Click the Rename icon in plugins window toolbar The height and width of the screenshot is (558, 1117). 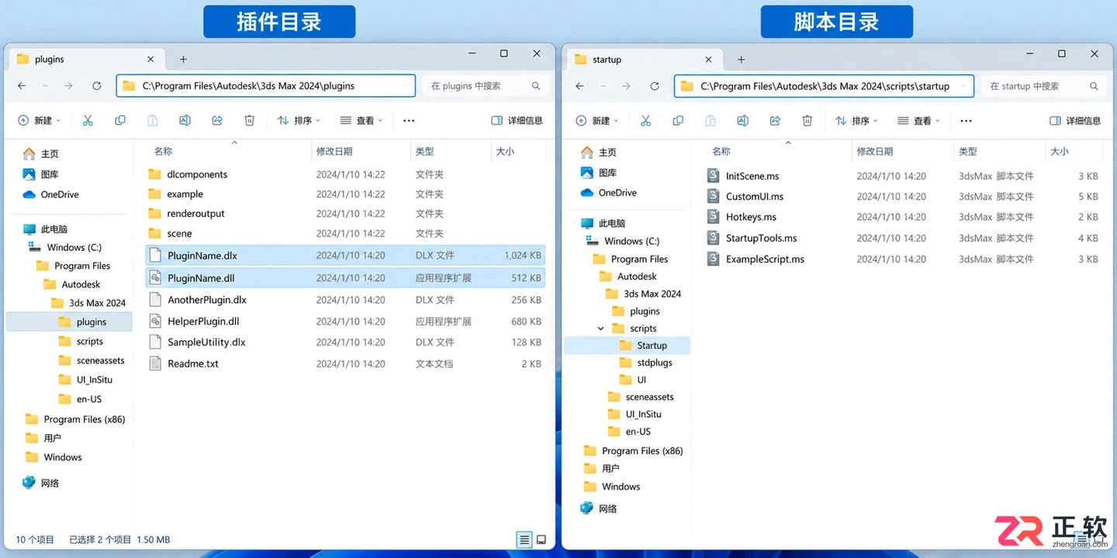coord(185,120)
